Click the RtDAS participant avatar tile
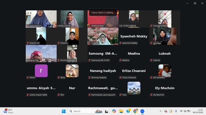206x115 pixels. (x=41, y=71)
